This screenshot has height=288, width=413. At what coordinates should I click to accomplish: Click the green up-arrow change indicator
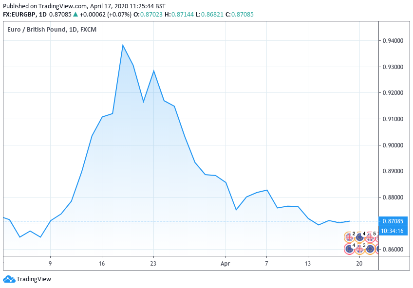pyautogui.click(x=75, y=15)
